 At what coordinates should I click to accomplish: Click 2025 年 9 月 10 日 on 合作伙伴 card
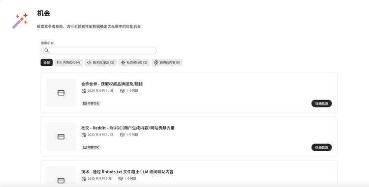[100, 91]
